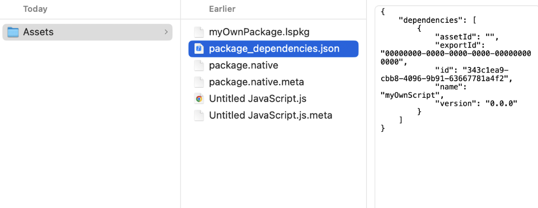Click the package_dependencies.json file icon
The image size is (538, 208).
[x=199, y=49]
